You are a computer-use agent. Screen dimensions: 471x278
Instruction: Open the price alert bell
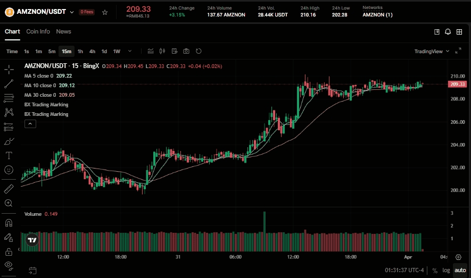448,32
